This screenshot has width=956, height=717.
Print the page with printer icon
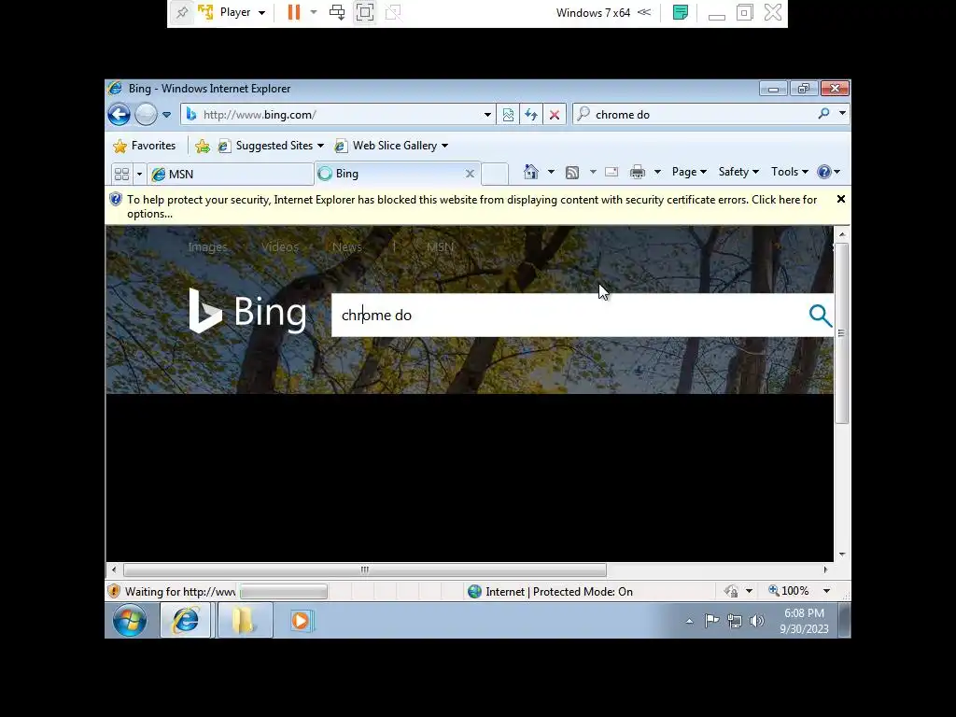[638, 172]
